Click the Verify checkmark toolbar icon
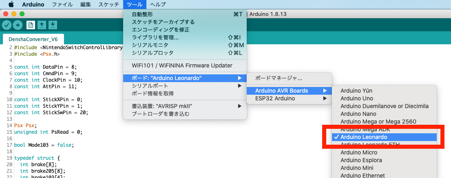Screen dimensions: 451x178 [x=7, y=25]
